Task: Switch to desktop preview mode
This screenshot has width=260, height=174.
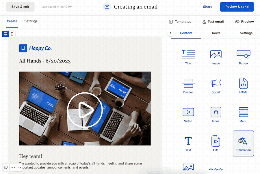Action: click(x=5, y=34)
